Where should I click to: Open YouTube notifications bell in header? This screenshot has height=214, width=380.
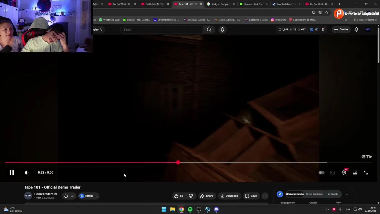357,29
